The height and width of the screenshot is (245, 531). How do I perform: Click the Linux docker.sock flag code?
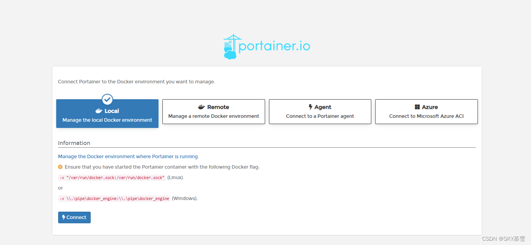tap(112, 178)
